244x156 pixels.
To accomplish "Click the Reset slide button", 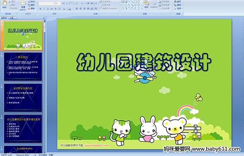I will pyautogui.click(x=31, y=5).
